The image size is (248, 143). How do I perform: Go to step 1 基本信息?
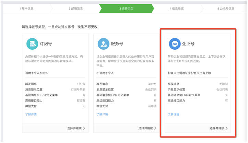coord(29,9)
